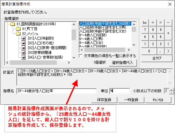Select 0～4歳人口(女) in indicator list
The height and width of the screenshot is (133, 175).
tap(91, 43)
